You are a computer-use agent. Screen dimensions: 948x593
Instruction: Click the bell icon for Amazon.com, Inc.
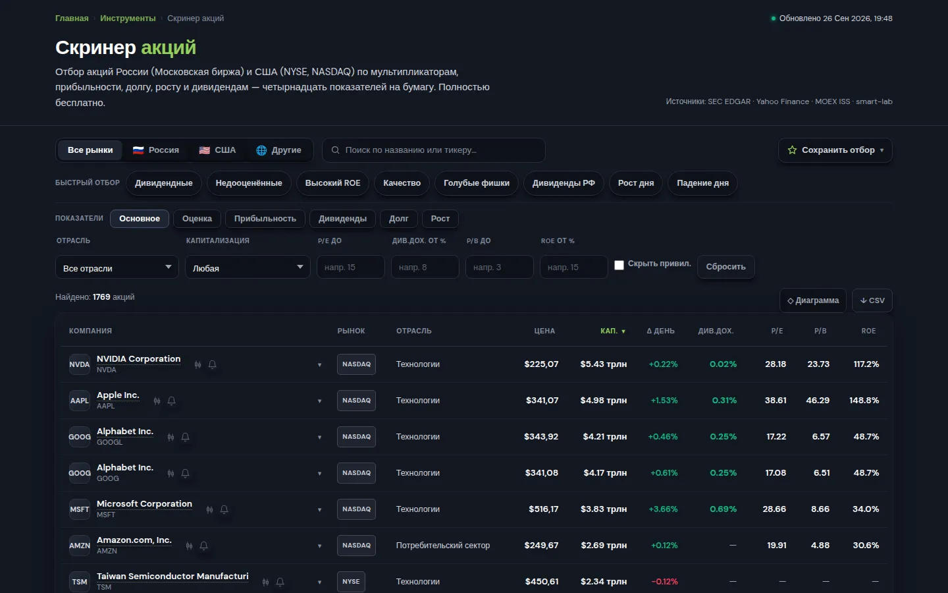point(203,546)
